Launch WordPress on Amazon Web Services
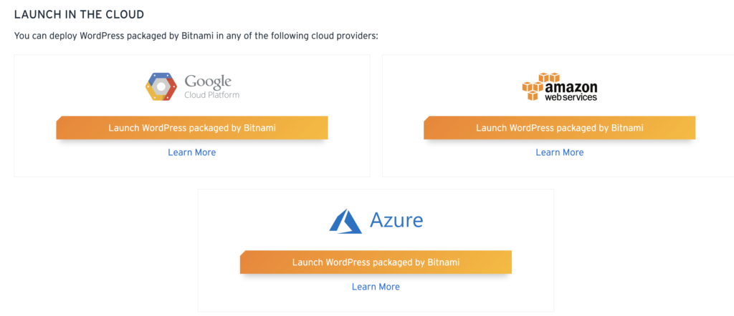Image resolution: width=734 pixels, height=316 pixels. (x=559, y=128)
